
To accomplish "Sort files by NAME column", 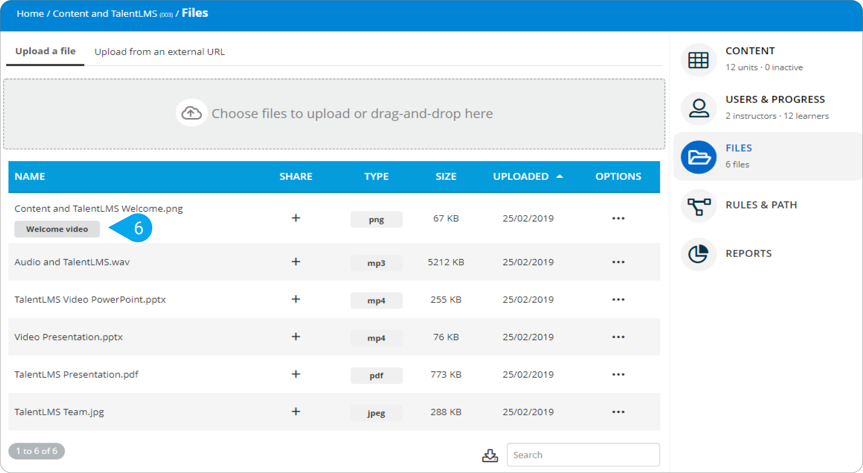I will (x=30, y=176).
